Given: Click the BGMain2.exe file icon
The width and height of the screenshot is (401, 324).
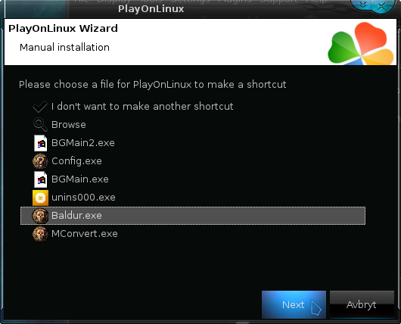Looking at the screenshot, I should [x=40, y=143].
